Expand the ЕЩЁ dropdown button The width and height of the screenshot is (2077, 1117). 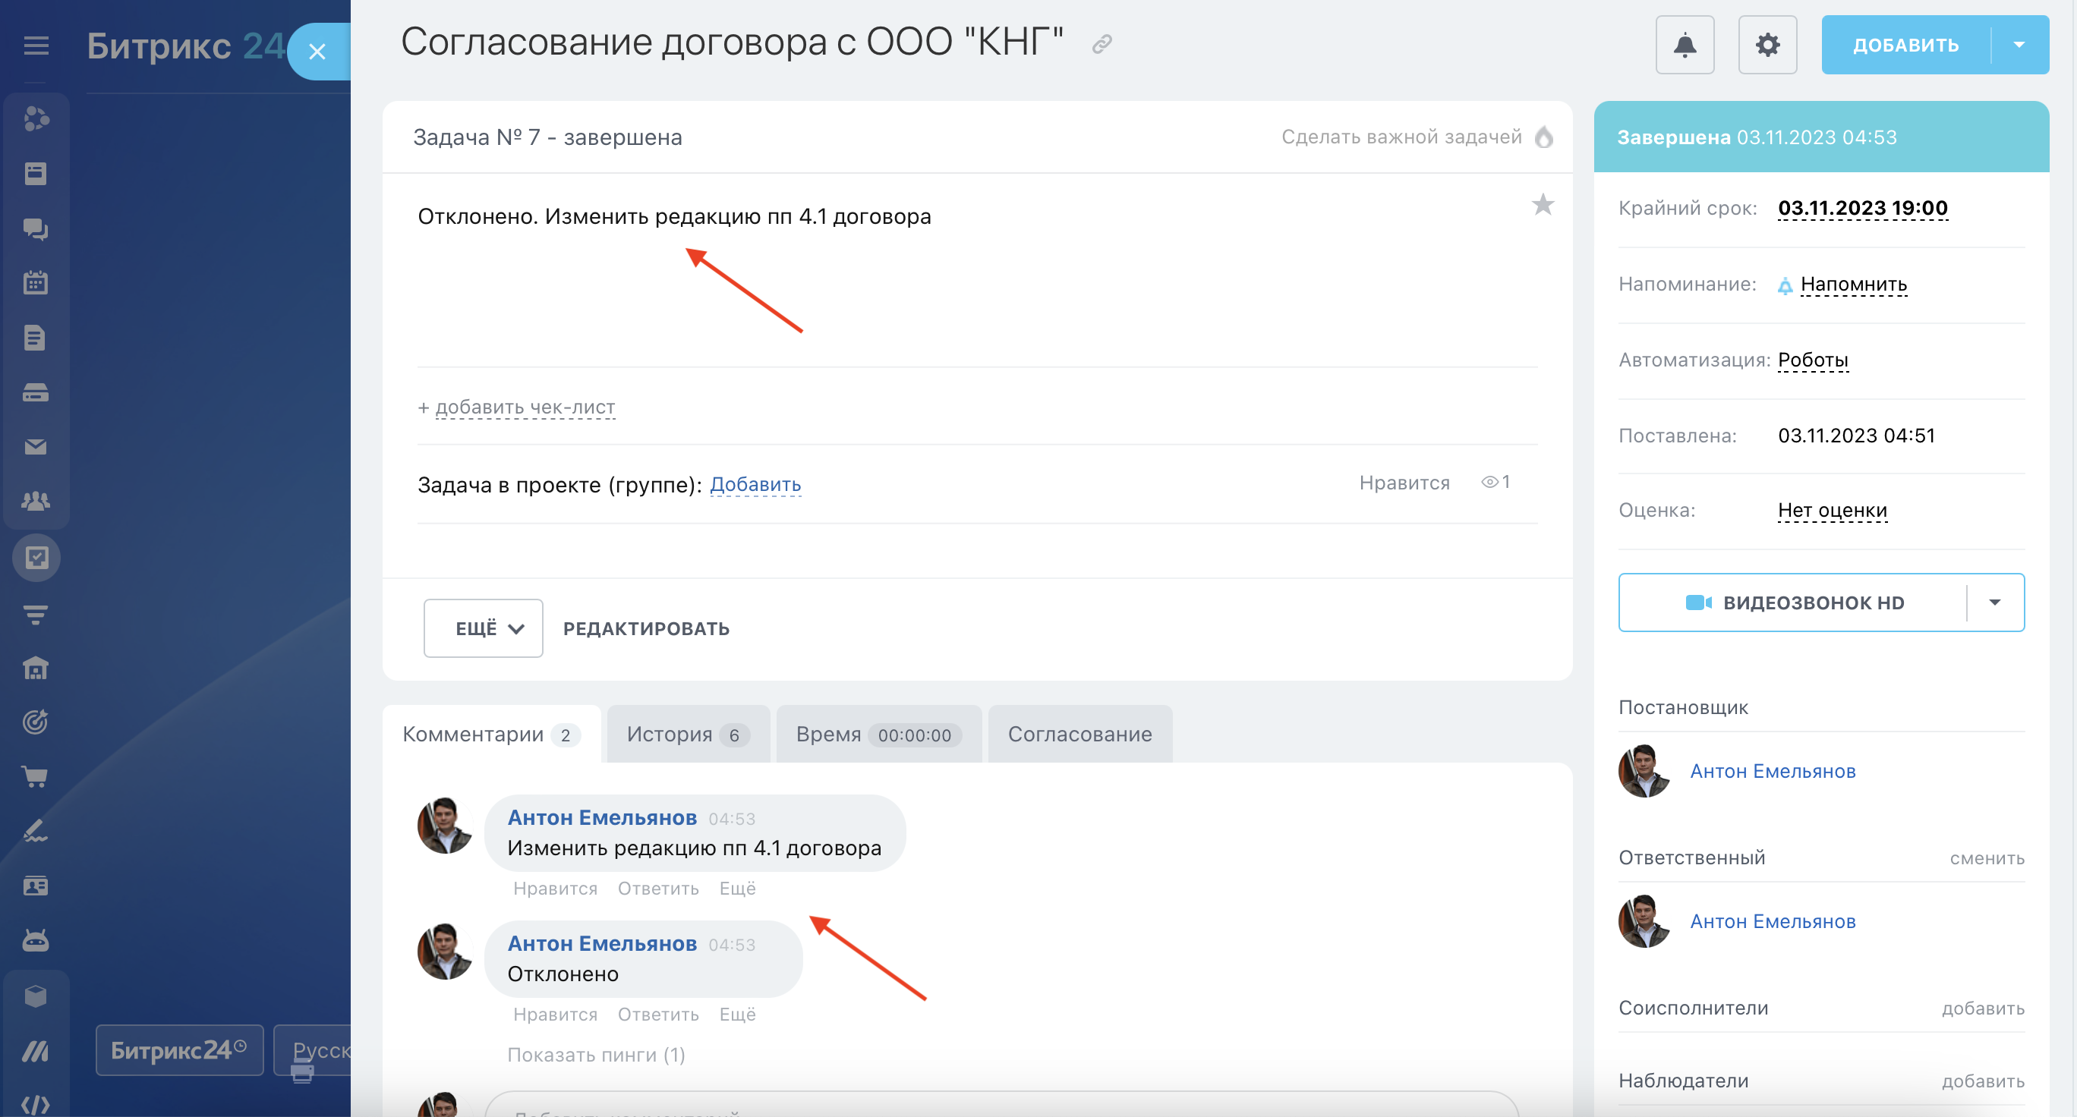483,628
